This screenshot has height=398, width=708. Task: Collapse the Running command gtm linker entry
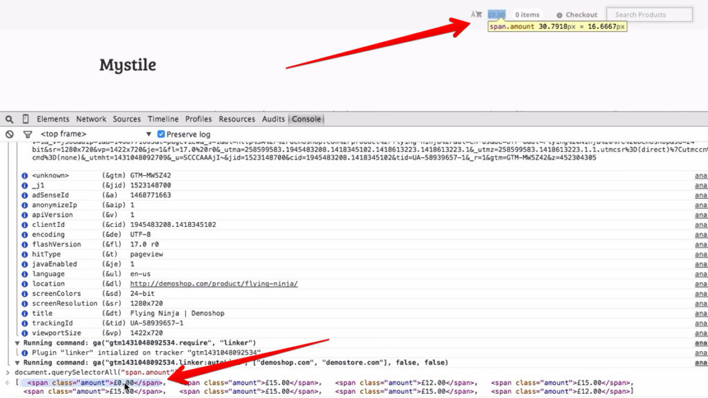tap(17, 361)
